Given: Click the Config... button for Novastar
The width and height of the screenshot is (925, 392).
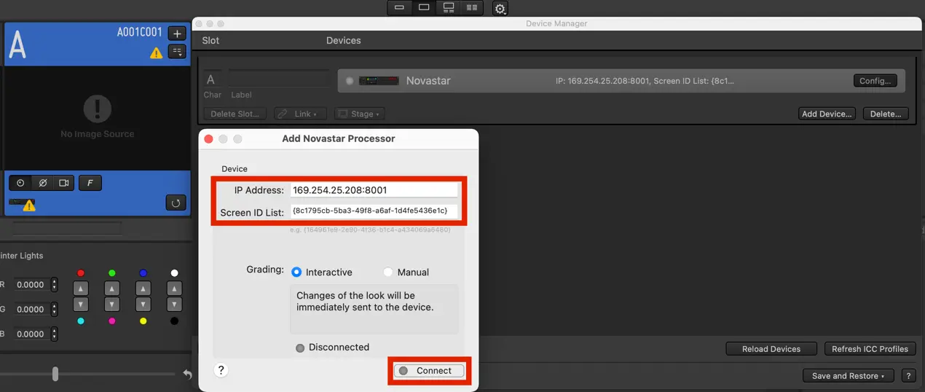Looking at the screenshot, I should [875, 81].
